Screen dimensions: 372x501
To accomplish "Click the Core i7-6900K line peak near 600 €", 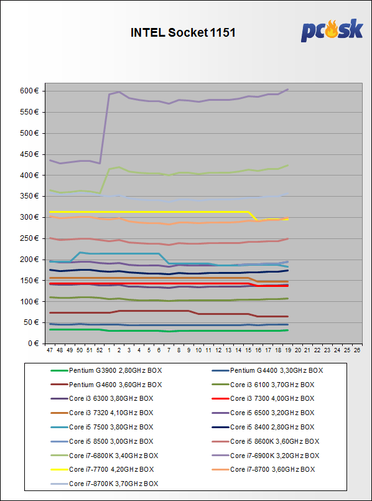I will point(119,92).
